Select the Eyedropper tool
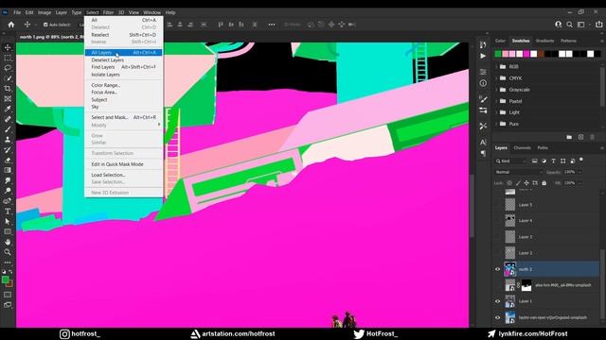Viewport: 606px width, 340px height. (8, 109)
